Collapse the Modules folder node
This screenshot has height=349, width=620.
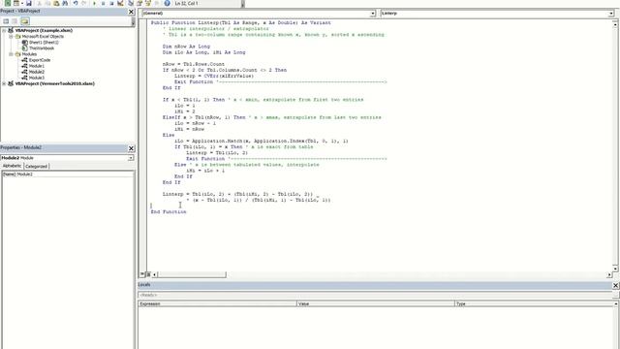click(x=11, y=54)
